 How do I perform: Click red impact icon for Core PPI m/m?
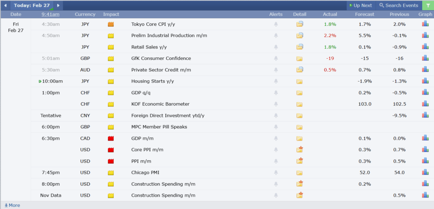[x=111, y=149]
